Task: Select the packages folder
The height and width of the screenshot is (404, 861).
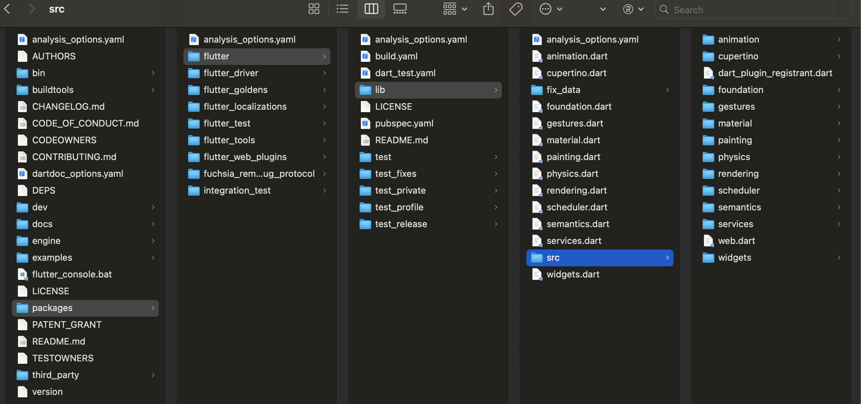Action: (85, 308)
